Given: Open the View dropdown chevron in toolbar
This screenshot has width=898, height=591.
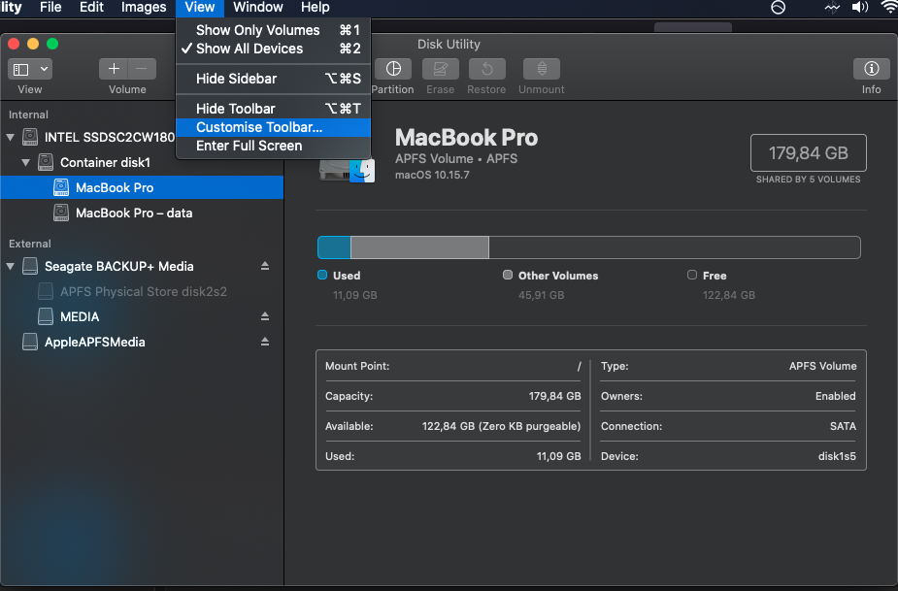Looking at the screenshot, I should pyautogui.click(x=44, y=70).
